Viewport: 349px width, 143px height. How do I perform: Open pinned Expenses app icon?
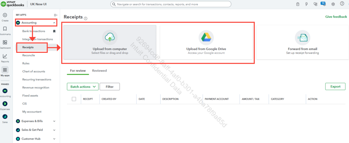pos(5,104)
